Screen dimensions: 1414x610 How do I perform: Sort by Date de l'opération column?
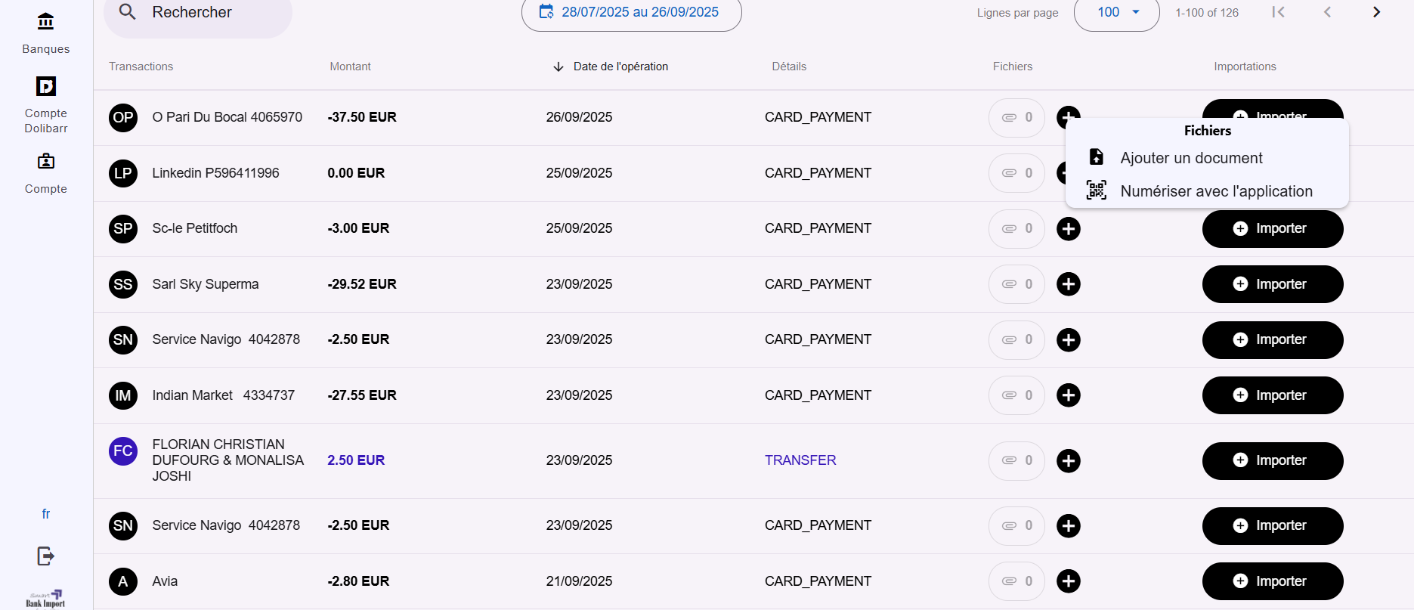620,67
